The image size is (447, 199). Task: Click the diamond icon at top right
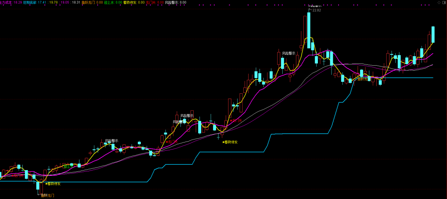[438, 2]
